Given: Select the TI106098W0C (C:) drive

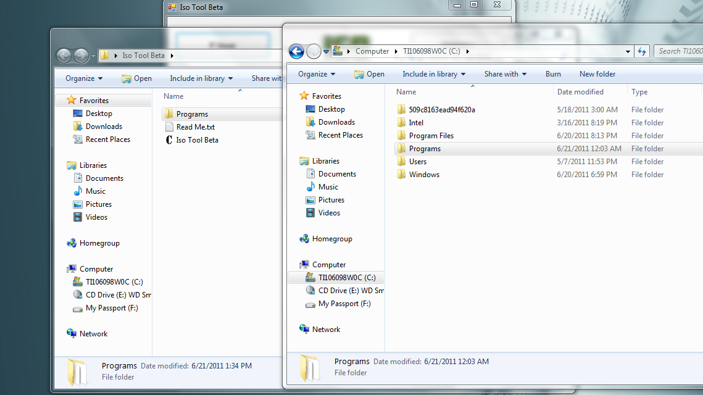Looking at the screenshot, I should (347, 277).
